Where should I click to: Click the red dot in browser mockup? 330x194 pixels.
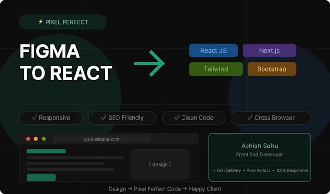pos(28,139)
